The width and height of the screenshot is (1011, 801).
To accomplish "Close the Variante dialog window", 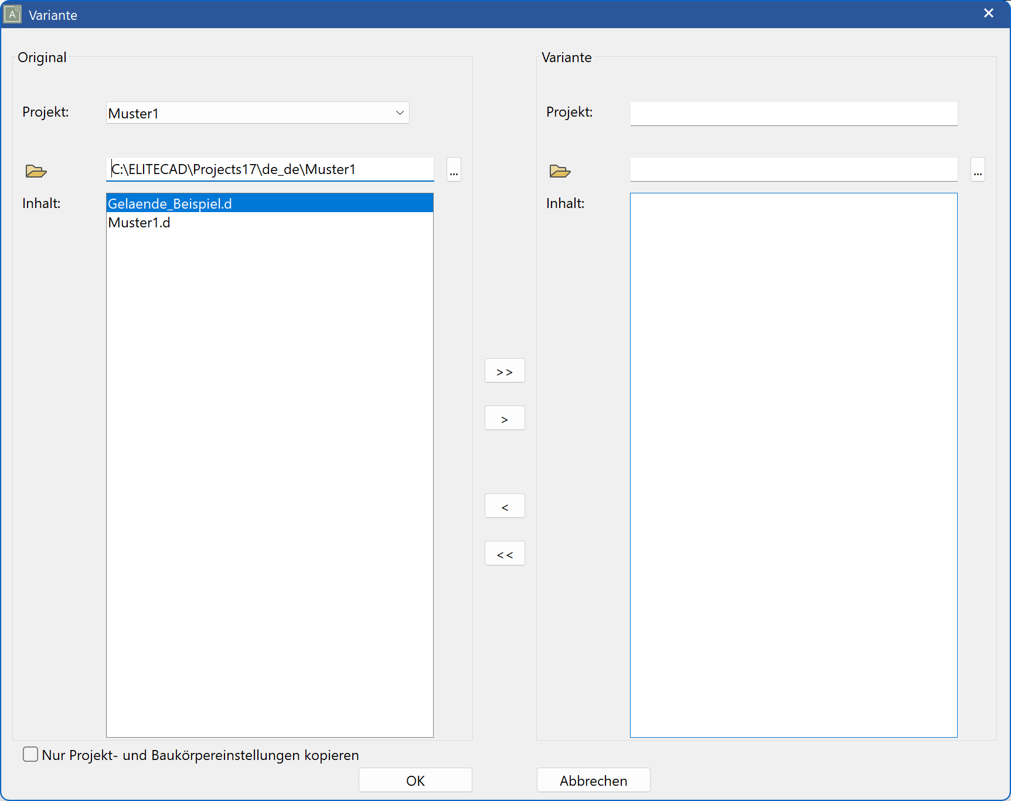I will [x=988, y=12].
